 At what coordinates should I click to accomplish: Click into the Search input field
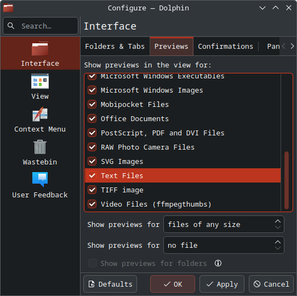point(41,26)
